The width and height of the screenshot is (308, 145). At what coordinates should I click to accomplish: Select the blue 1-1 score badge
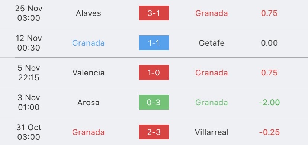click(x=154, y=43)
